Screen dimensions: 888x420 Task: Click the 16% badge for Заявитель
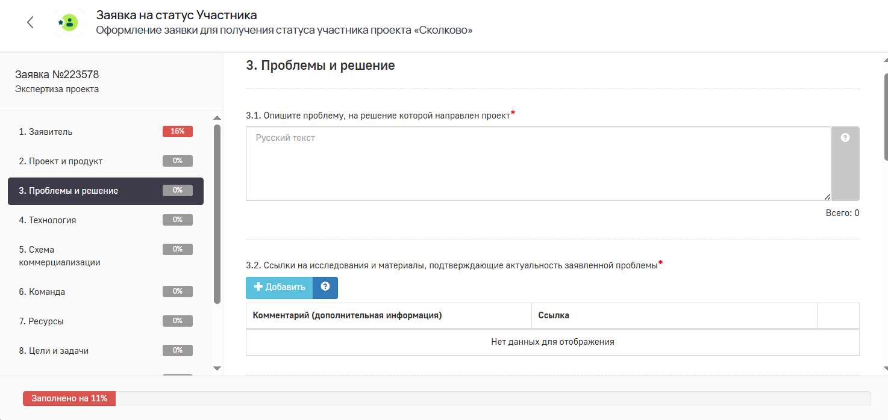[178, 132]
